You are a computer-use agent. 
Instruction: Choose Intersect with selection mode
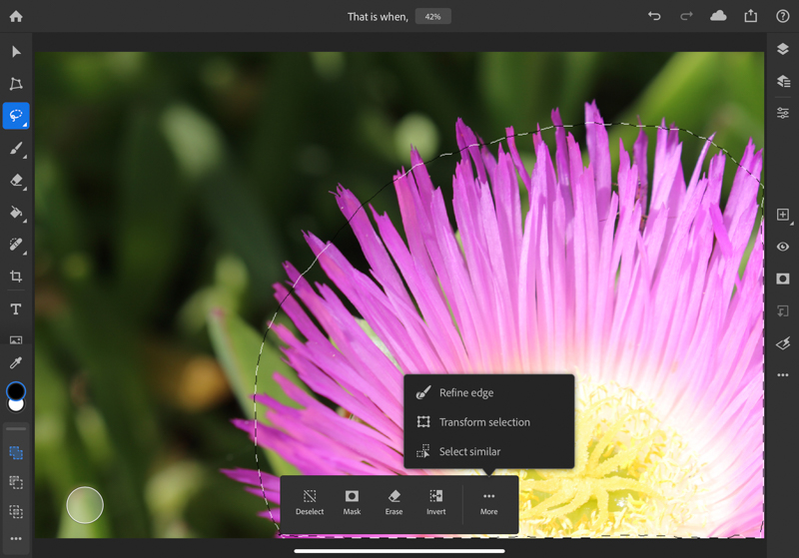[16, 511]
